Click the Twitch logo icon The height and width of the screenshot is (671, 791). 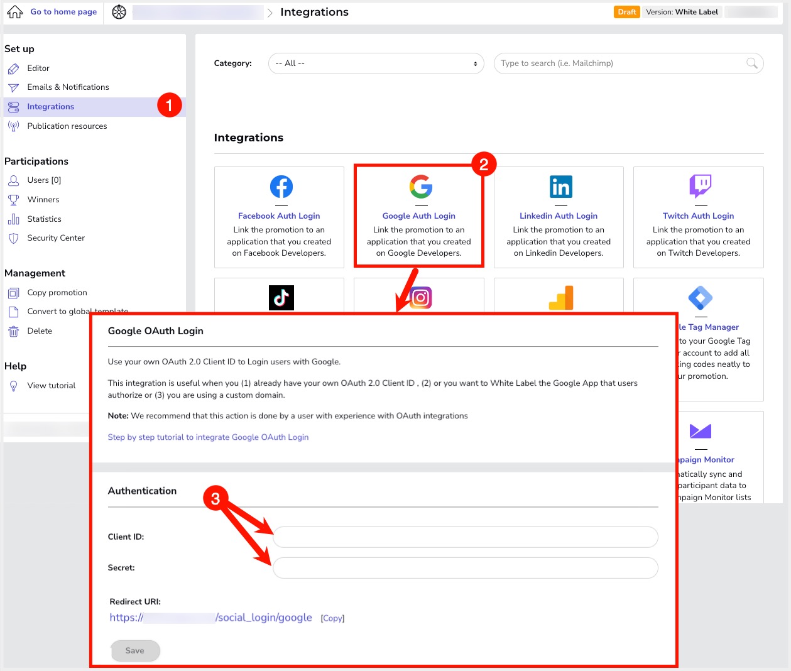pyautogui.click(x=701, y=187)
